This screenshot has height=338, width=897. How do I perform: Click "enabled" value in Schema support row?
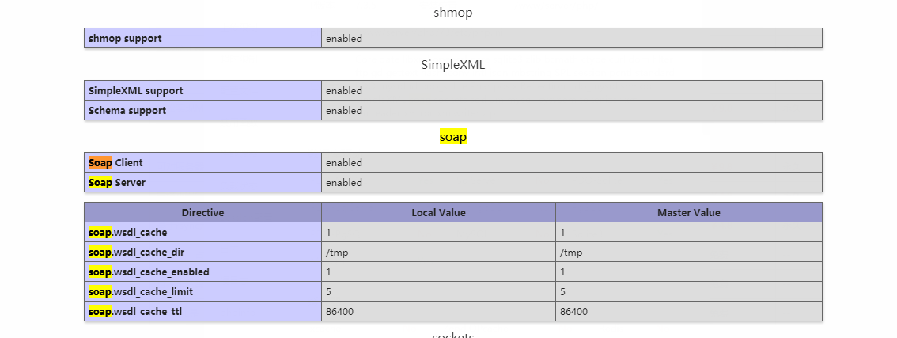[x=344, y=111]
